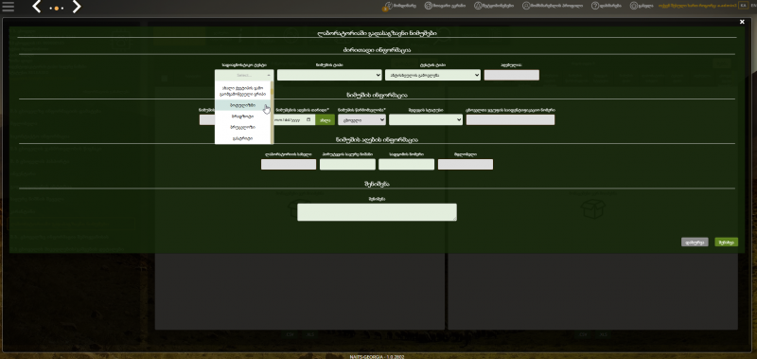Click the sample collection date field
Screen dimensions: 757x359
(293, 120)
